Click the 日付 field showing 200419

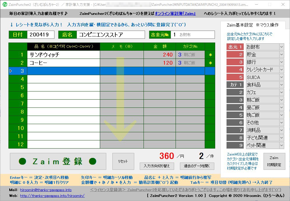[x=41, y=35]
